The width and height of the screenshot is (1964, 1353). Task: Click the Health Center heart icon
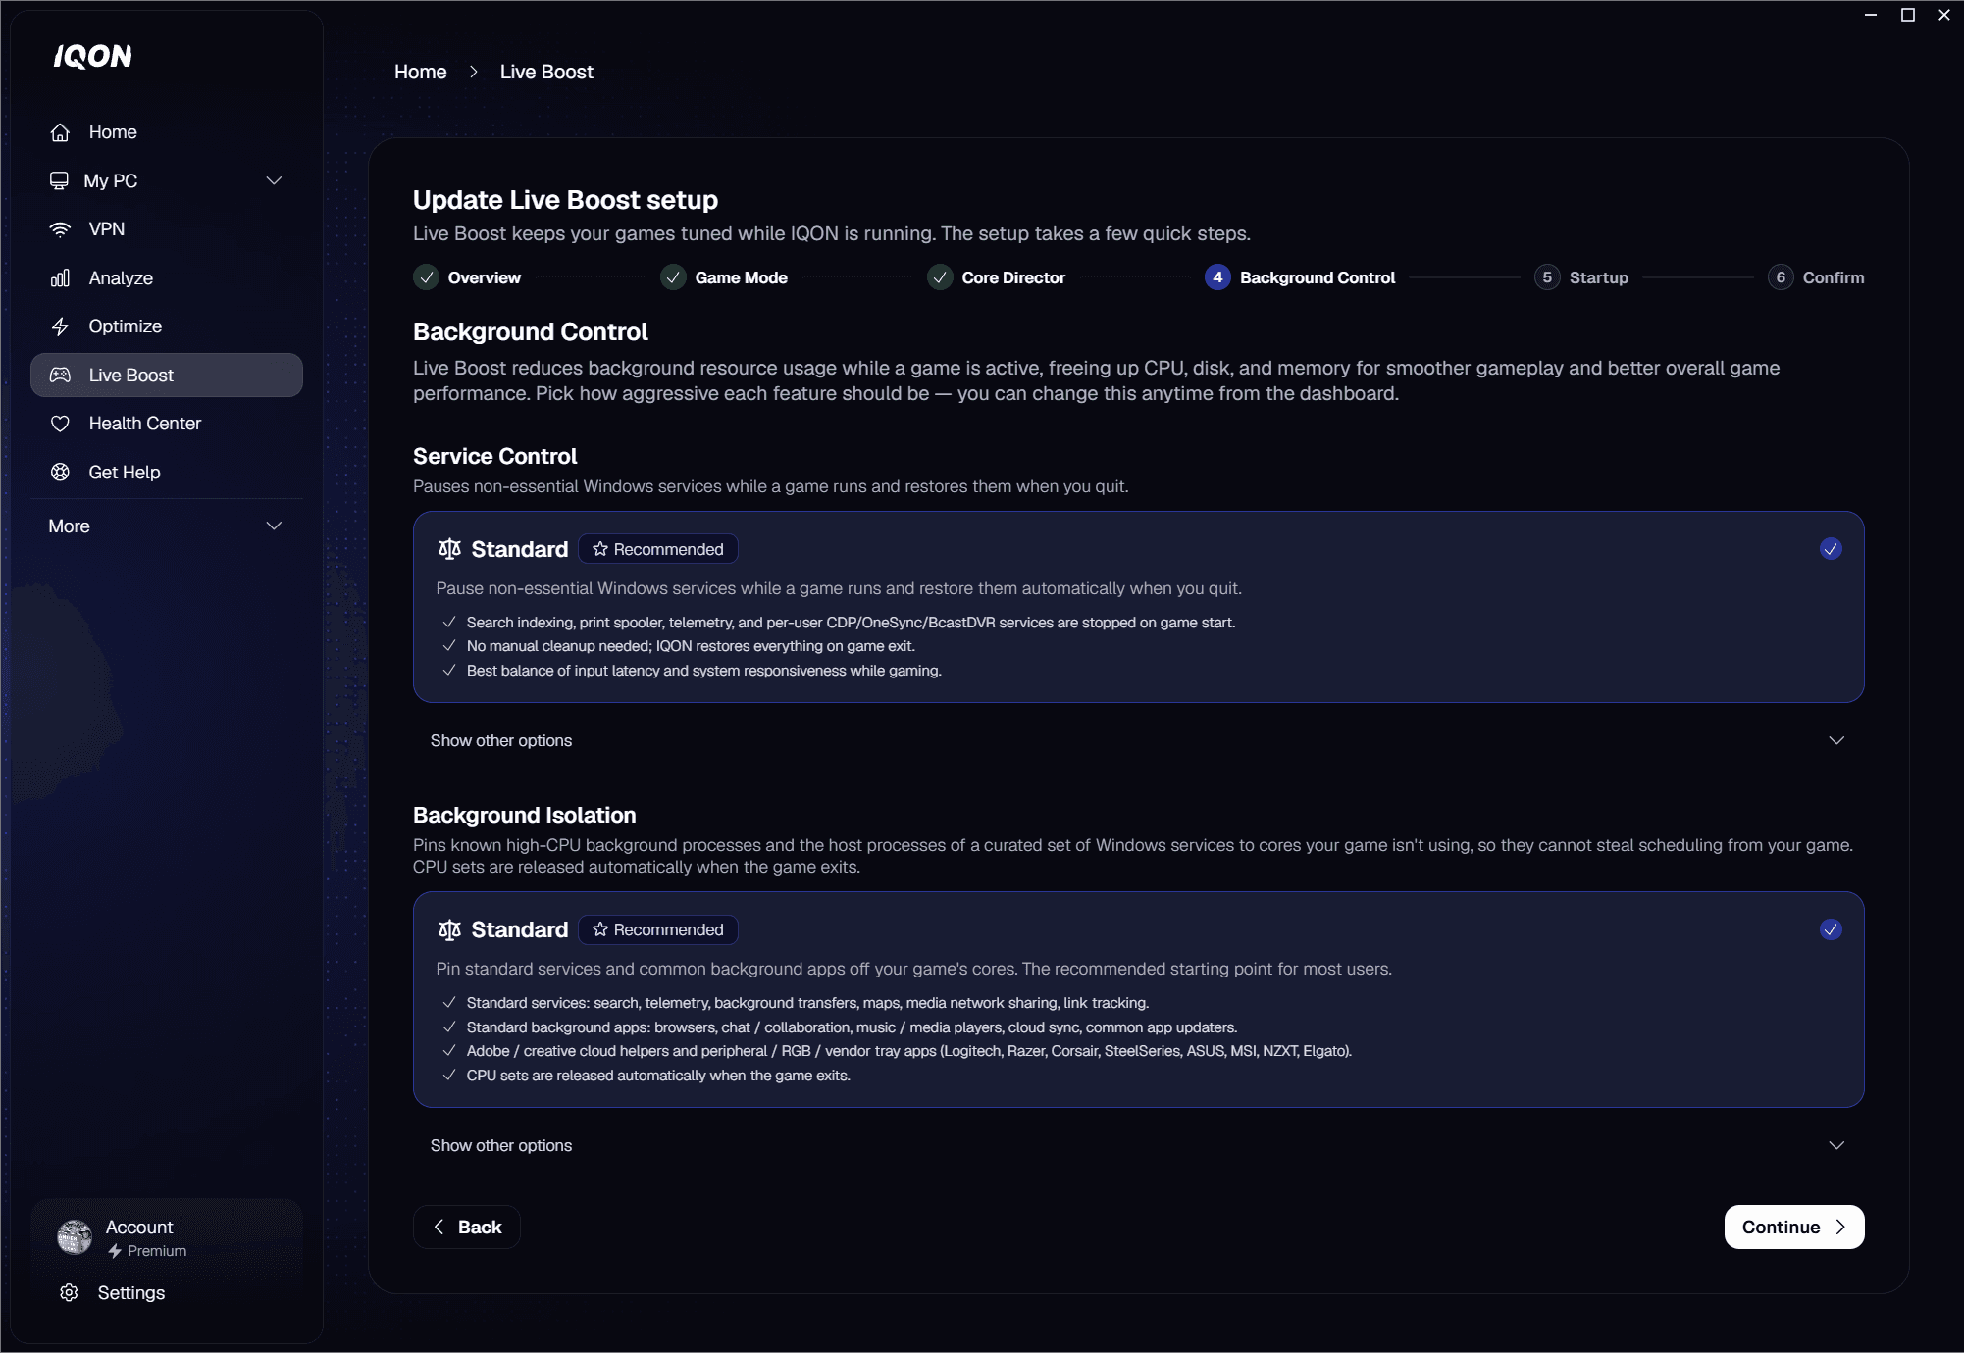pos(60,424)
